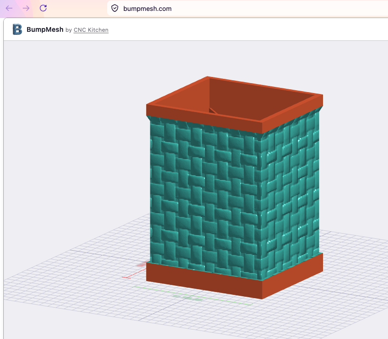Go forward with the browser forward arrow
This screenshot has width=388, height=339.
[26, 8]
